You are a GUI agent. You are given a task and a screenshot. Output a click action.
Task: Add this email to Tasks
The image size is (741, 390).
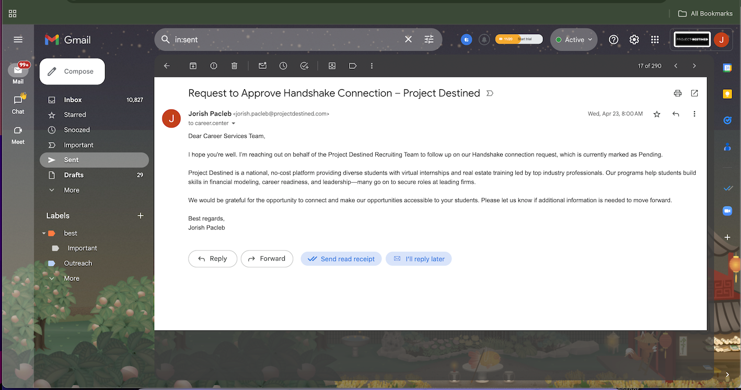point(304,66)
